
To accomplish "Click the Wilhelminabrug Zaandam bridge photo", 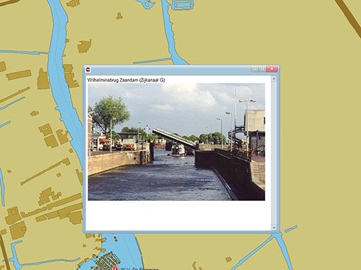I will [177, 142].
